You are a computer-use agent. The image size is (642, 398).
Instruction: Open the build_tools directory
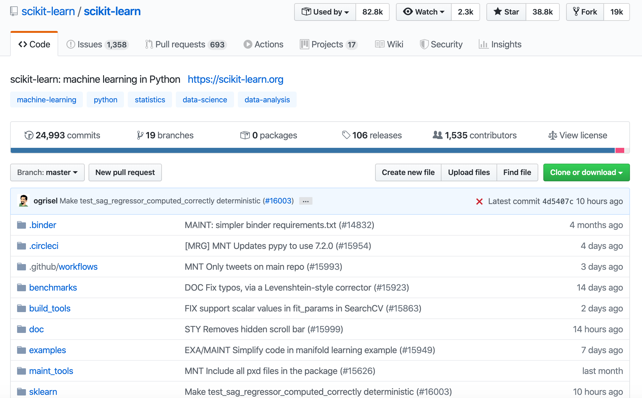(x=50, y=308)
